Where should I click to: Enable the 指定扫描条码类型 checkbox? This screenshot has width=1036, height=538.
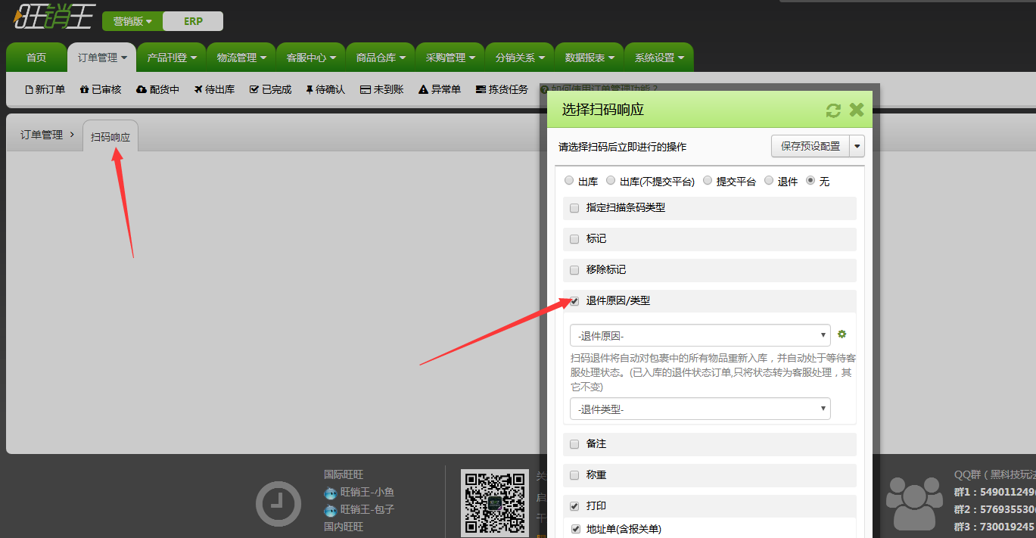[x=574, y=208]
